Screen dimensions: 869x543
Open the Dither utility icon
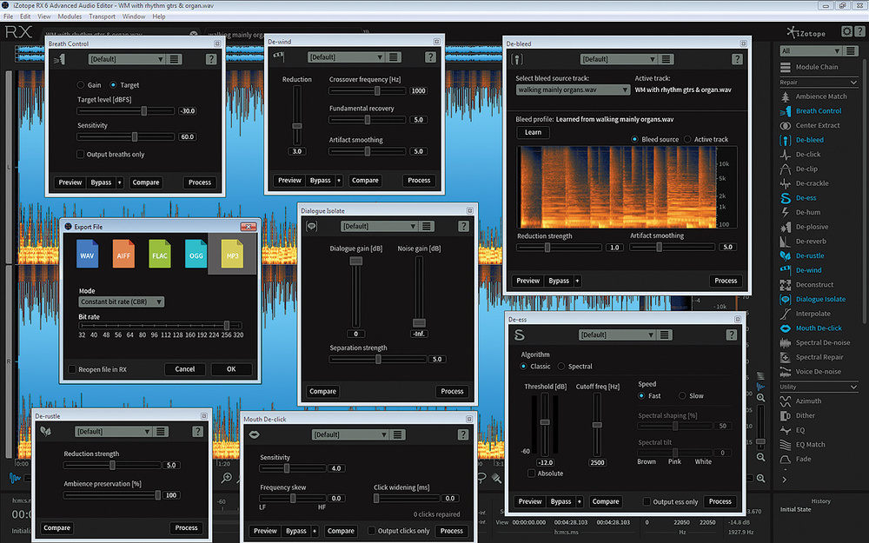pos(786,415)
